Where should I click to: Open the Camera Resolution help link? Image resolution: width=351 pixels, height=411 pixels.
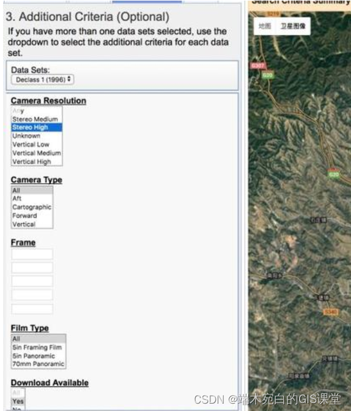pos(48,100)
